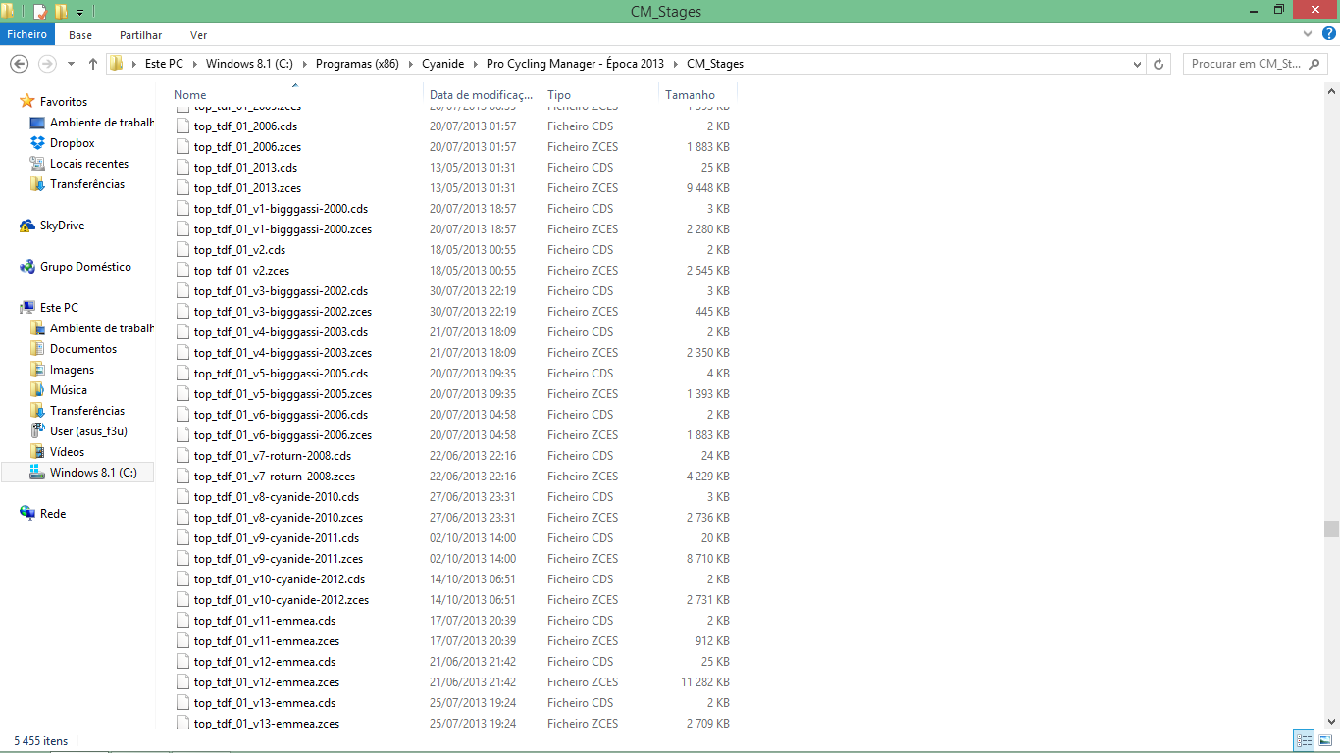Open the recent locations dropdown arrow

click(x=71, y=64)
